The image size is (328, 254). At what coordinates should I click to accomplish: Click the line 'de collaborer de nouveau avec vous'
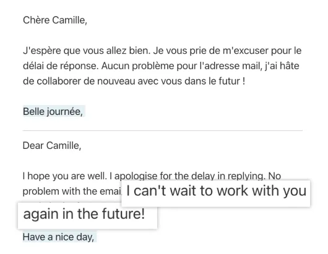[x=134, y=81]
